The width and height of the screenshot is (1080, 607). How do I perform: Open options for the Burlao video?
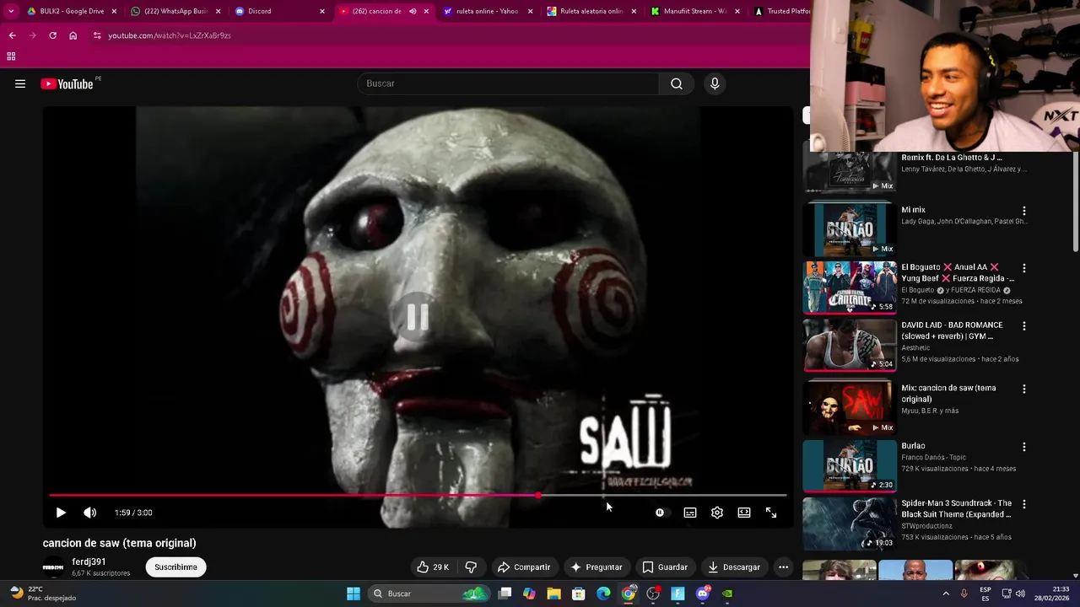point(1024,447)
